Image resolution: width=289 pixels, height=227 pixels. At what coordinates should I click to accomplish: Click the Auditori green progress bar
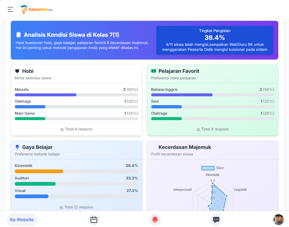point(35,184)
